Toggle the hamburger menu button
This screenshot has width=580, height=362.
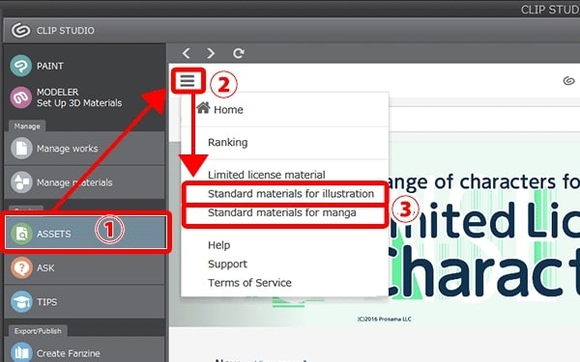pyautogui.click(x=188, y=80)
